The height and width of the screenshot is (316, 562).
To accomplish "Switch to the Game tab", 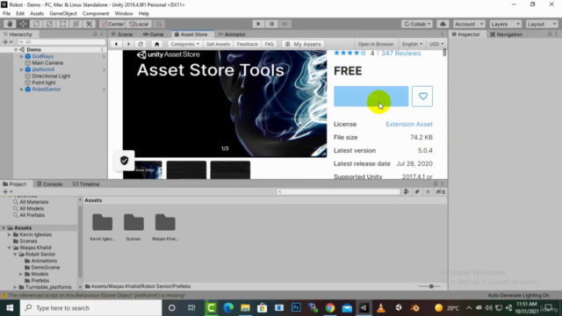I will point(154,34).
